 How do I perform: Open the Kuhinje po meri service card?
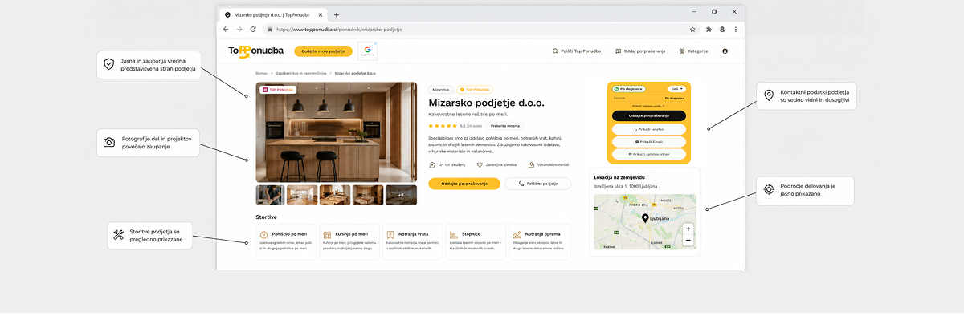(349, 241)
